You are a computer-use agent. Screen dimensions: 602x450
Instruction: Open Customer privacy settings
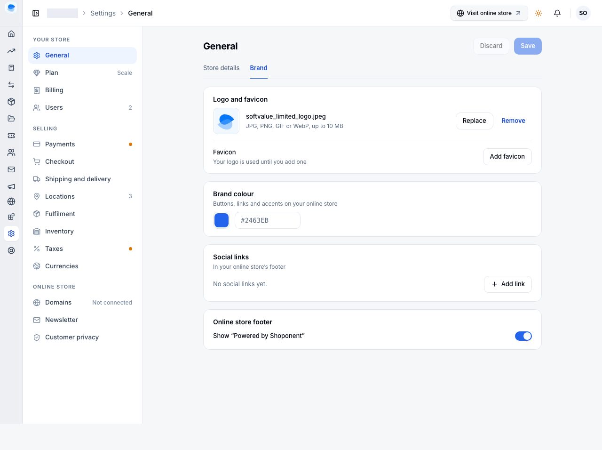coord(82,337)
